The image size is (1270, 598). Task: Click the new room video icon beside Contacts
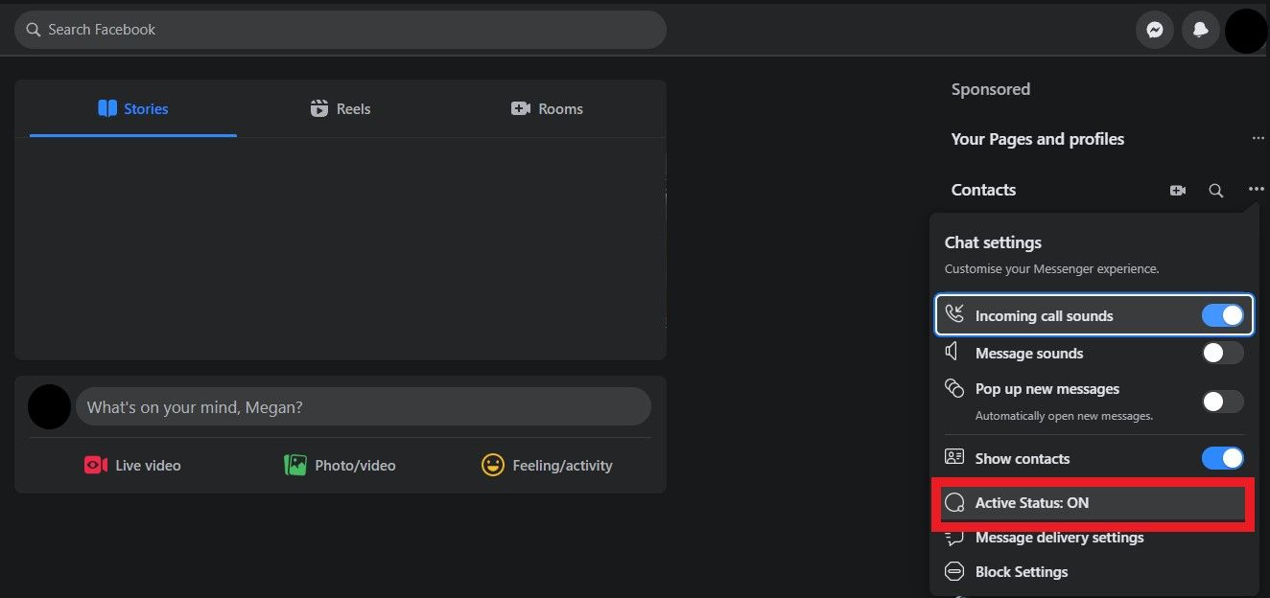pyautogui.click(x=1178, y=191)
